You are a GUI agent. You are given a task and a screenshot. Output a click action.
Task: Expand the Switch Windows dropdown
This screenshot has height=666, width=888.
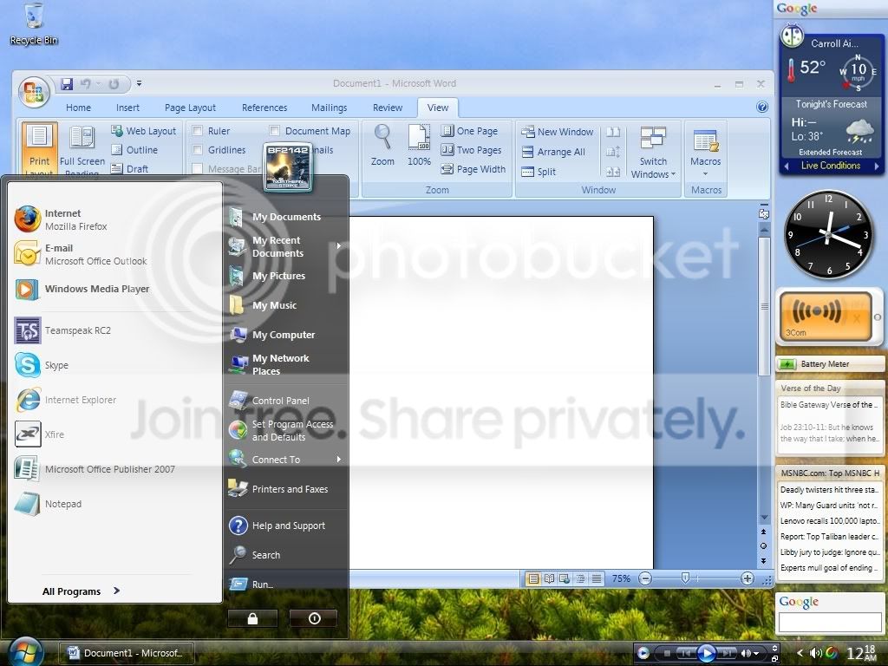[x=654, y=167]
